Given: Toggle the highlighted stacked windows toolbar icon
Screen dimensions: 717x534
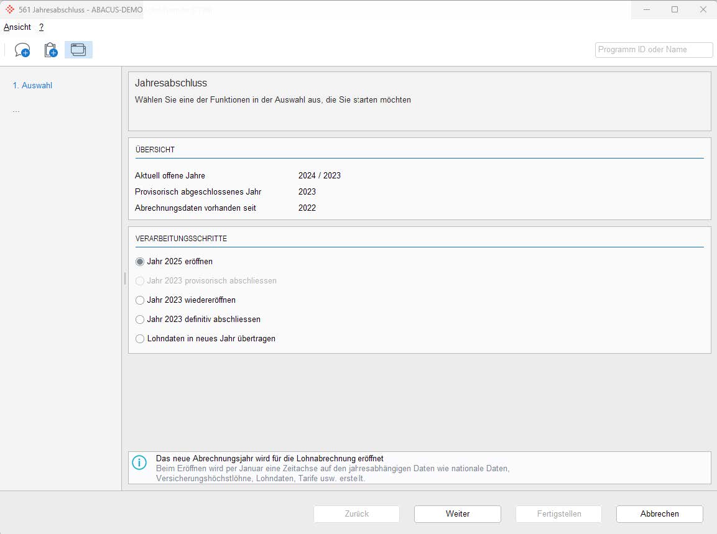Looking at the screenshot, I should click(x=78, y=50).
